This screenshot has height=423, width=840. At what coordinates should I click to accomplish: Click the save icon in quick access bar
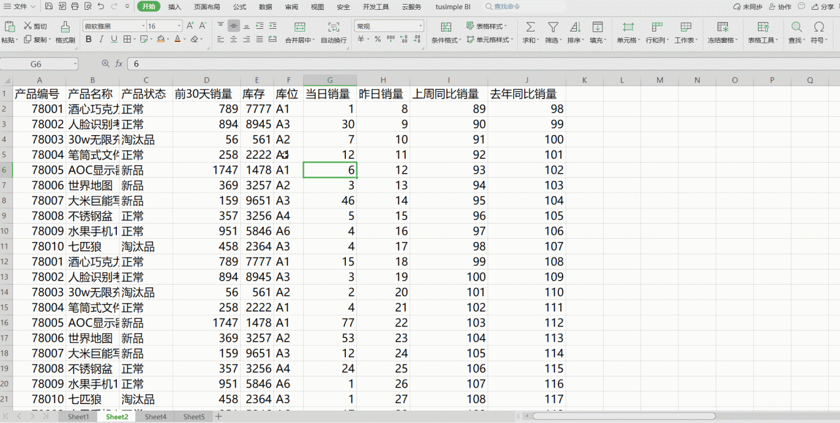click(49, 7)
